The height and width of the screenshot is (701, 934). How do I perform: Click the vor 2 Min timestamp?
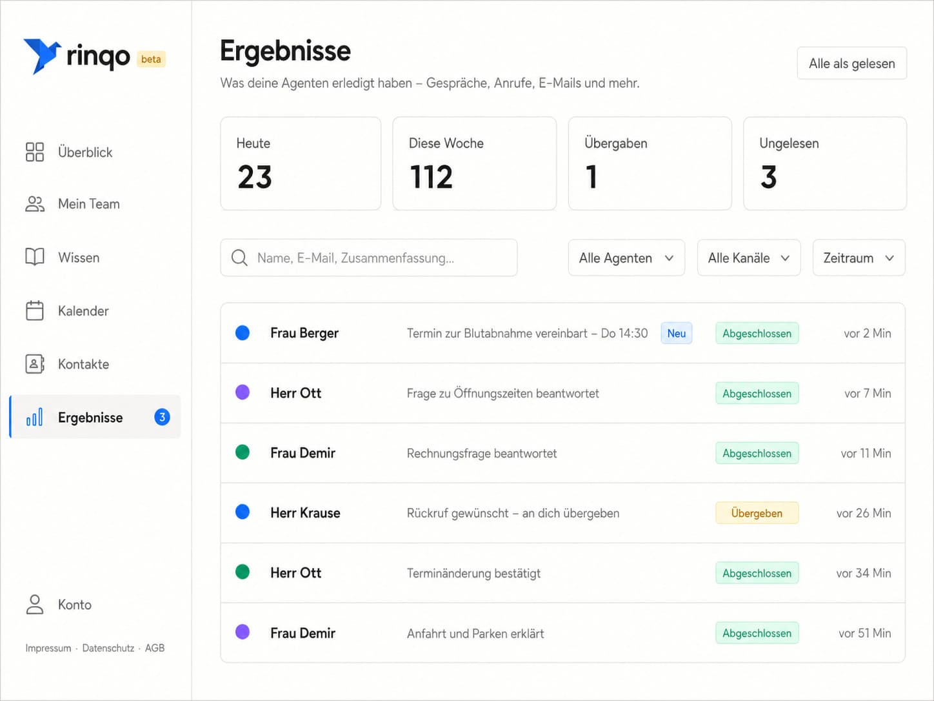click(x=868, y=333)
